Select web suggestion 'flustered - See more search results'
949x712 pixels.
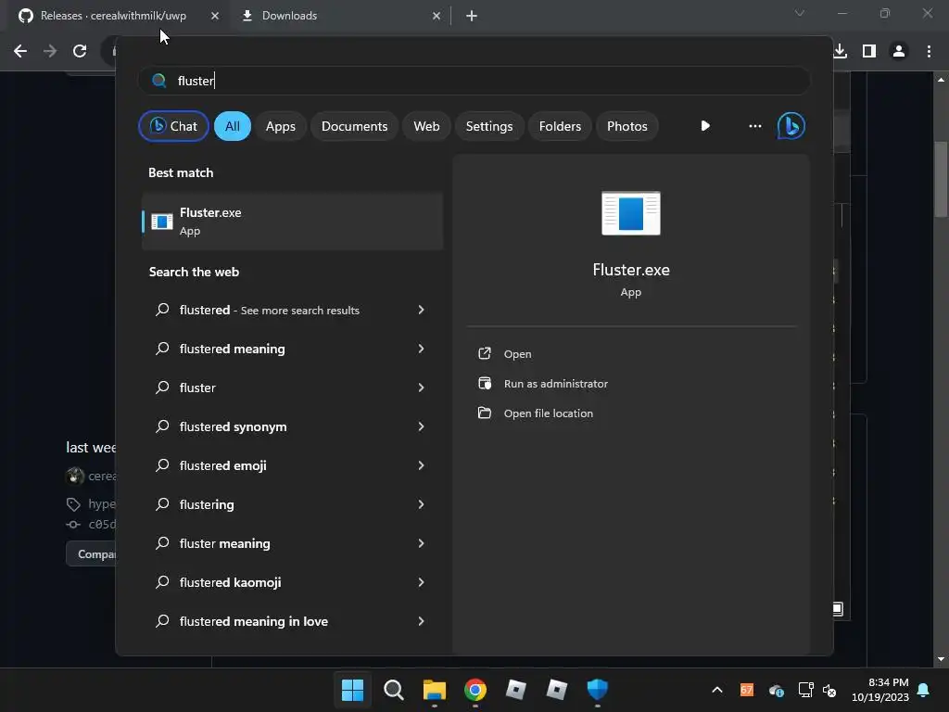click(292, 310)
